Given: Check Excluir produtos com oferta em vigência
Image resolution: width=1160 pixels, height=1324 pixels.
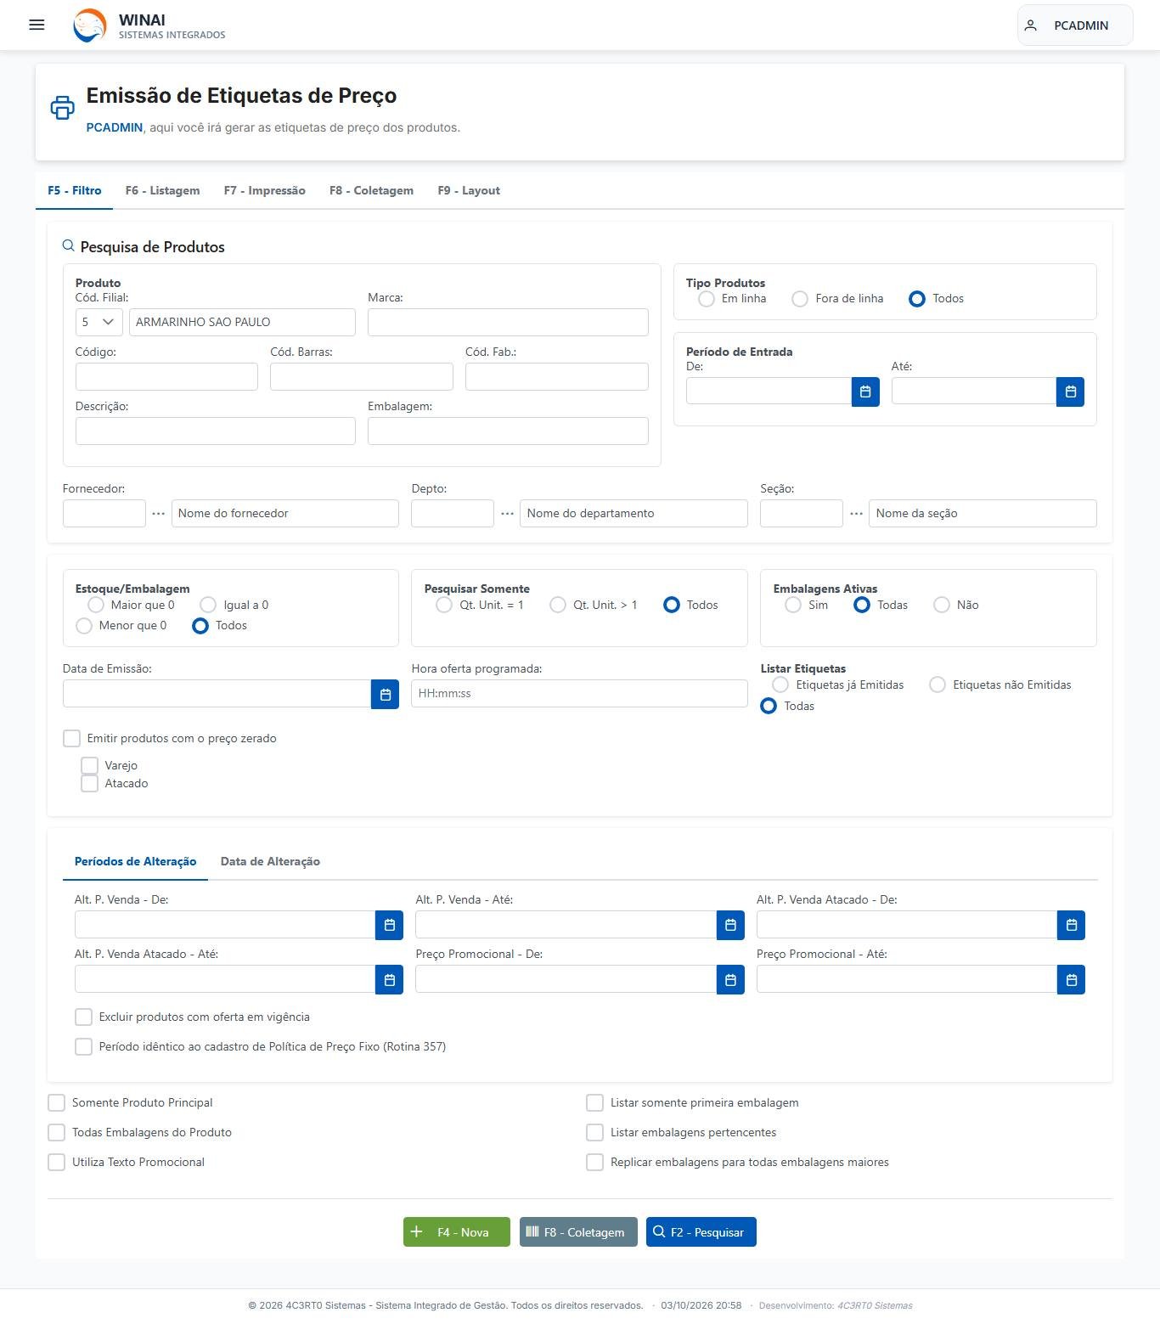Looking at the screenshot, I should coord(83,1017).
